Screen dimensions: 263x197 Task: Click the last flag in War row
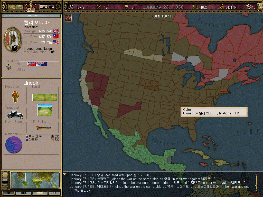pyautogui.click(x=44, y=64)
